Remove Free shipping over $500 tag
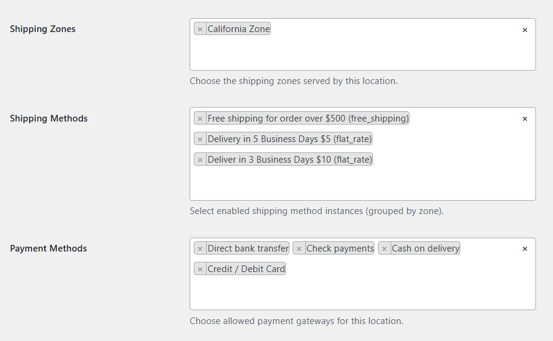The height and width of the screenshot is (341, 553). [x=200, y=119]
